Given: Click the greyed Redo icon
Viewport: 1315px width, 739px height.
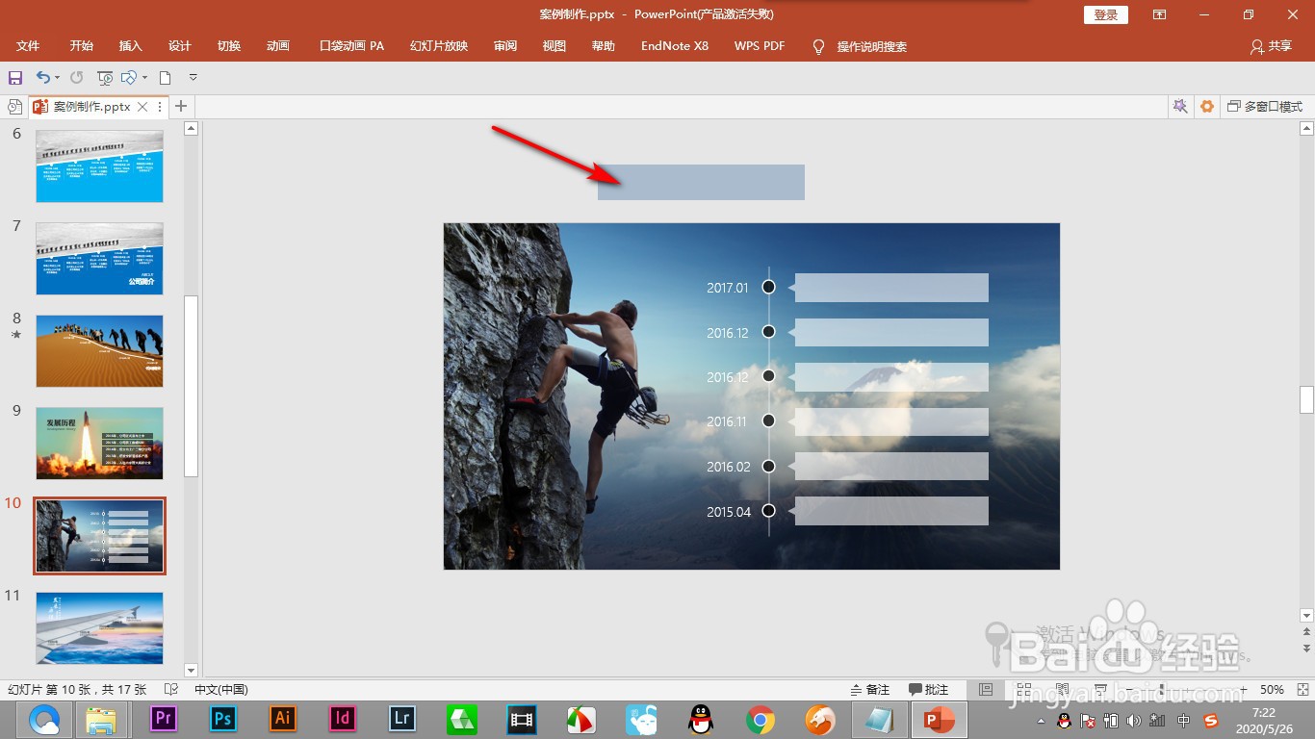Looking at the screenshot, I should 76,77.
